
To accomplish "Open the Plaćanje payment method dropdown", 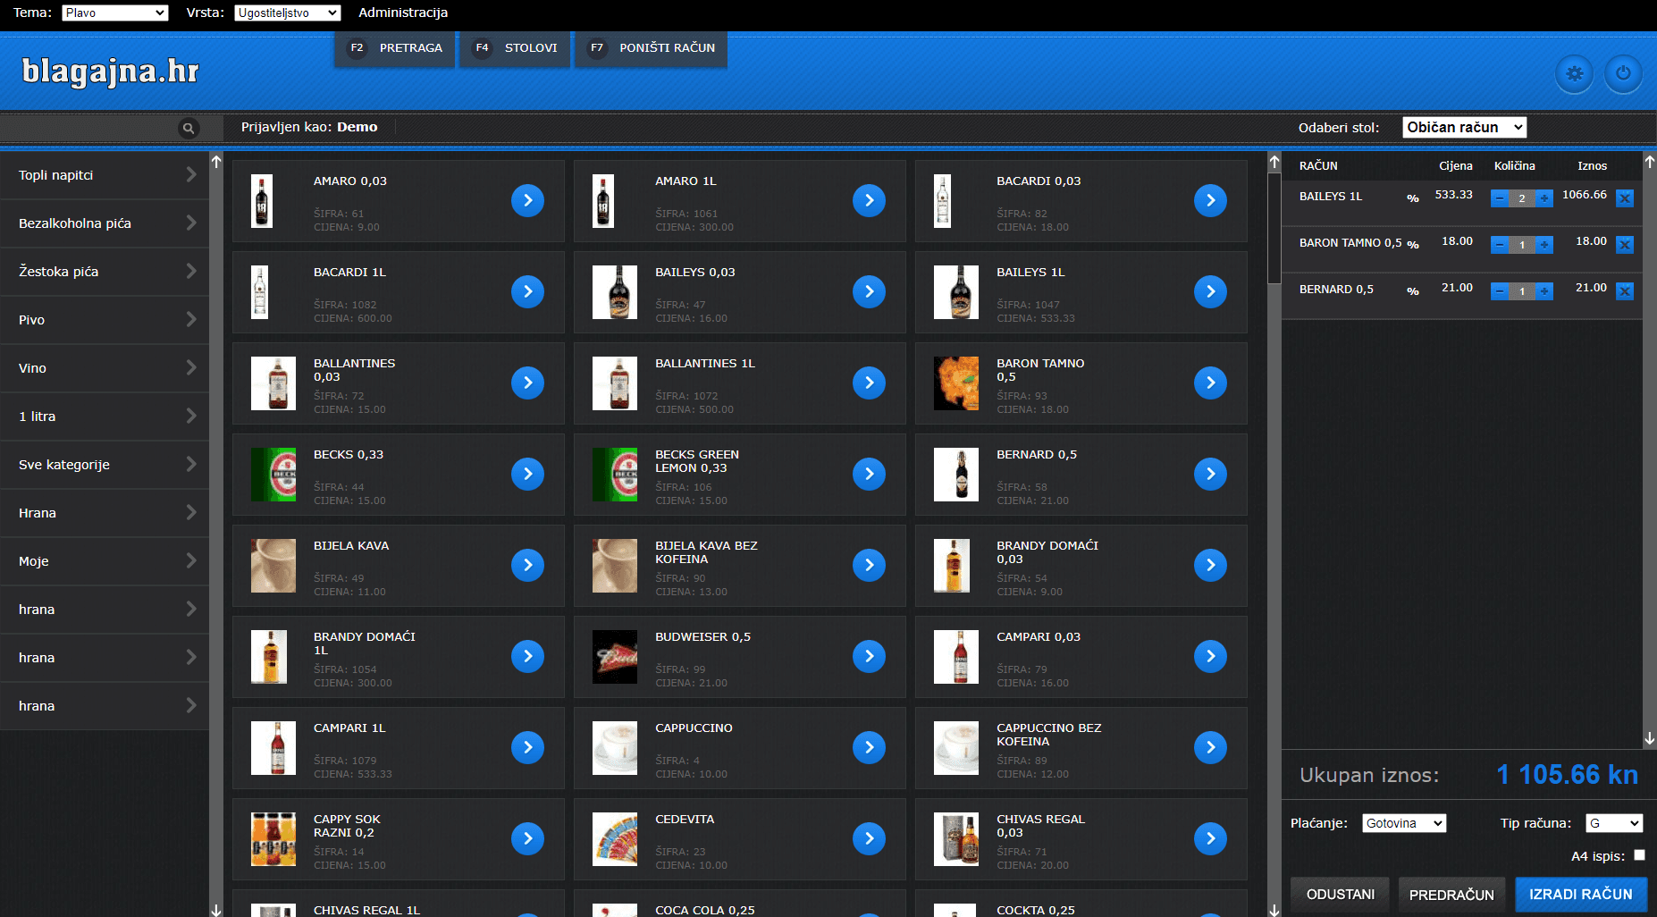I will click(1404, 823).
